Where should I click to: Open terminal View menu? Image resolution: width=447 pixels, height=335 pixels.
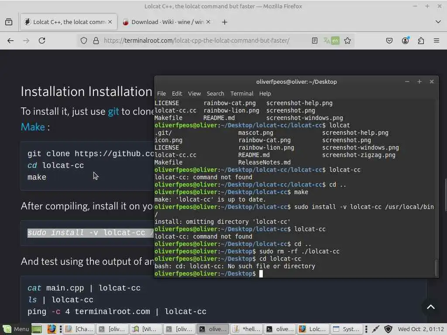(x=194, y=93)
